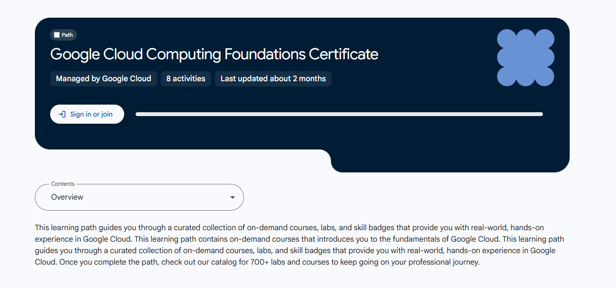Click the sign-in arrow icon
This screenshot has height=288, width=616.
62,114
